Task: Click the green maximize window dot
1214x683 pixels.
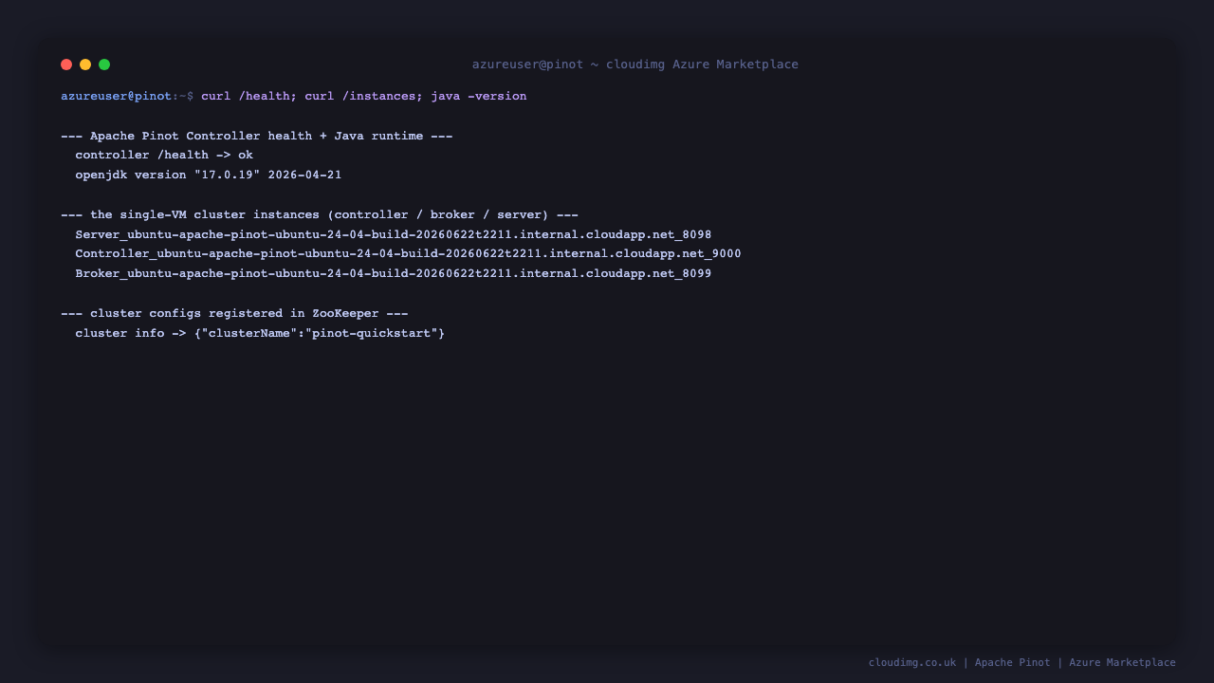Action: click(104, 65)
